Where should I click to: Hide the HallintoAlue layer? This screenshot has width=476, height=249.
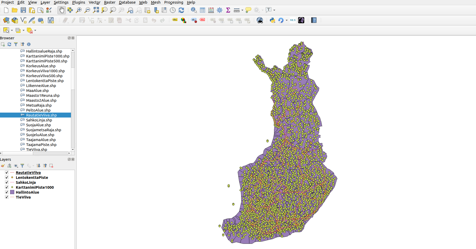(7, 192)
